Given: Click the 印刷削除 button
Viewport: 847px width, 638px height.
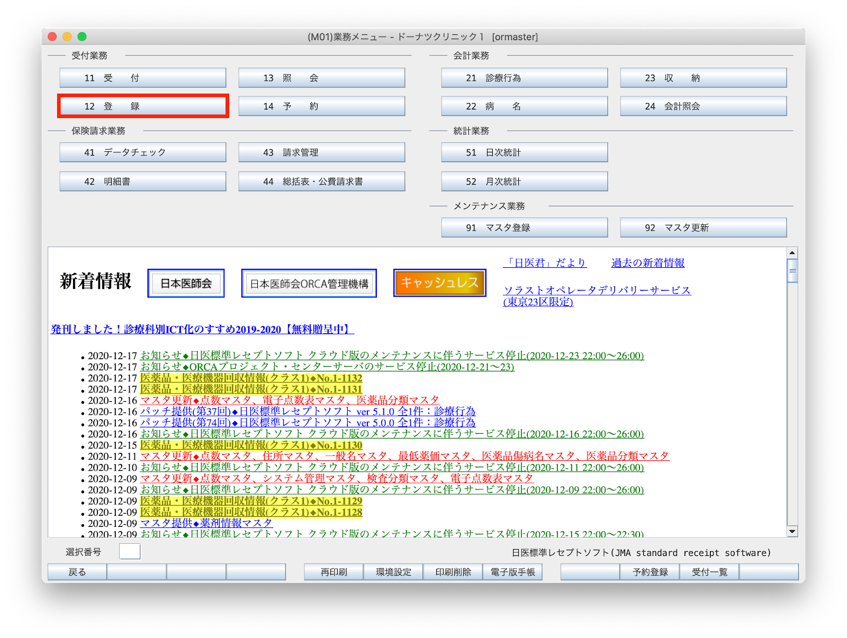Looking at the screenshot, I should pos(453,572).
